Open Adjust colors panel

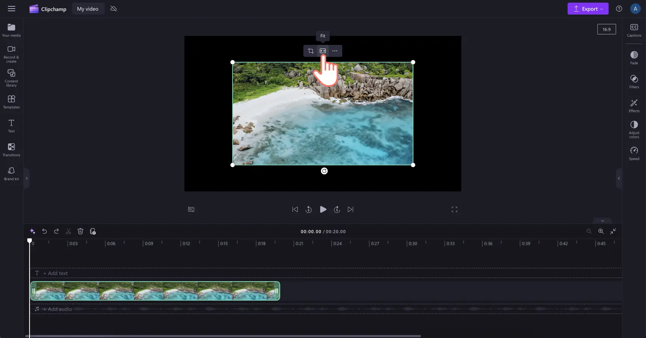(634, 129)
